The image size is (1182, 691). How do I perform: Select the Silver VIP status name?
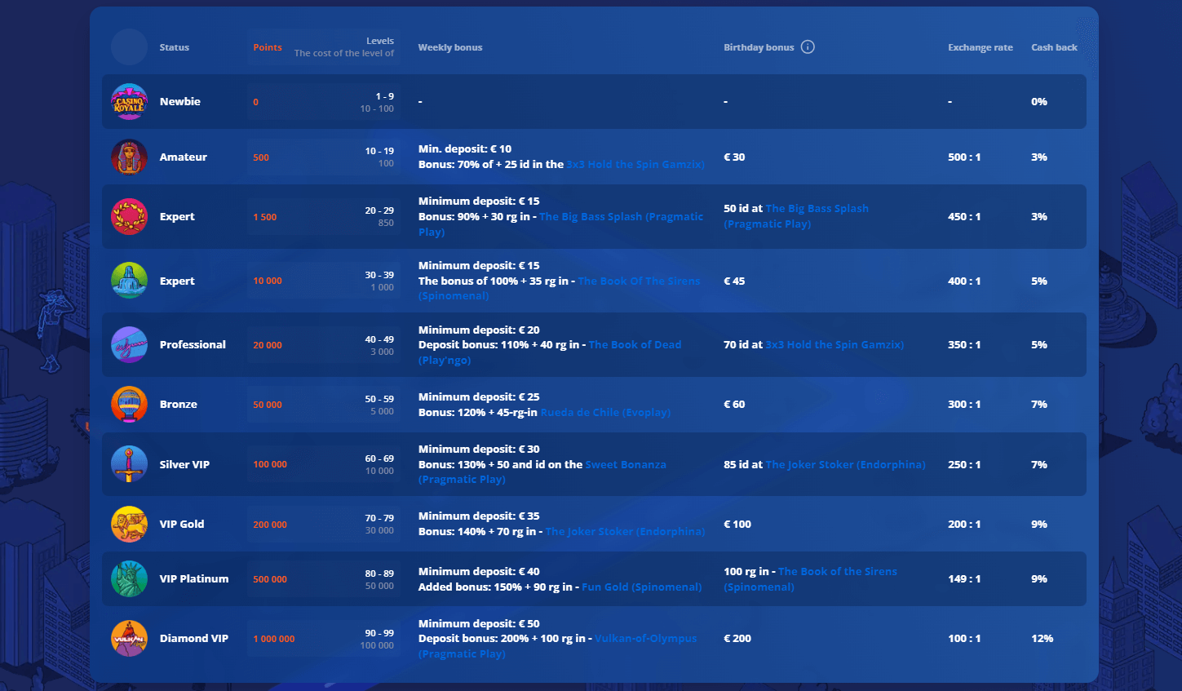point(184,464)
